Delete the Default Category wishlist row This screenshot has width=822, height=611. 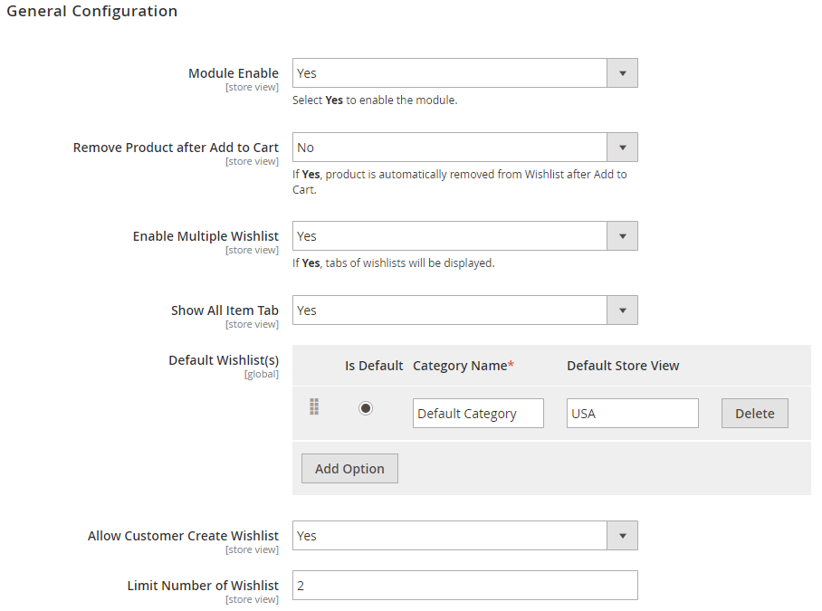click(x=754, y=414)
